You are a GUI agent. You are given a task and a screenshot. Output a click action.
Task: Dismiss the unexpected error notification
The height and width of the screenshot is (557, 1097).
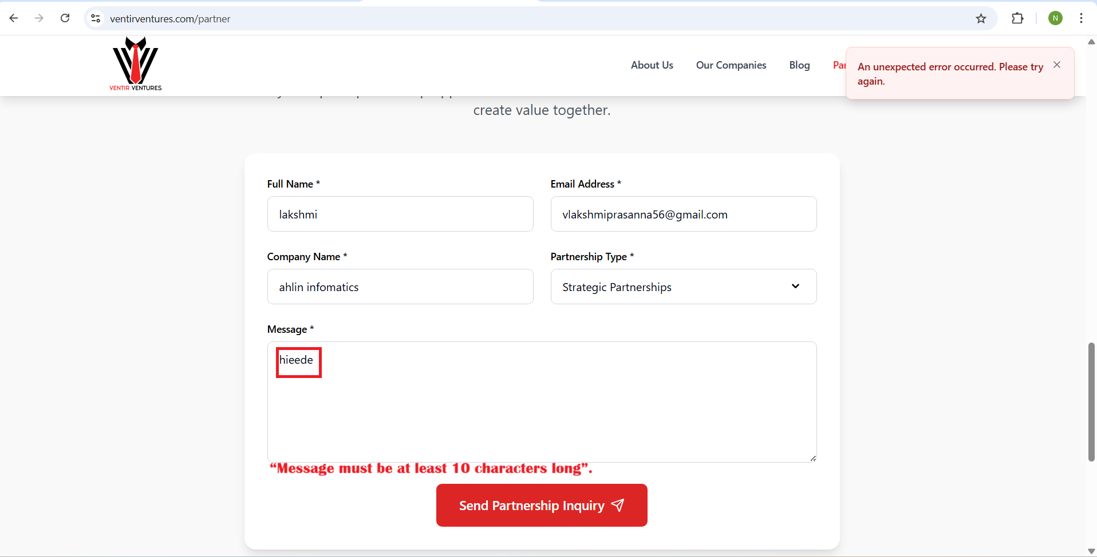click(1057, 65)
